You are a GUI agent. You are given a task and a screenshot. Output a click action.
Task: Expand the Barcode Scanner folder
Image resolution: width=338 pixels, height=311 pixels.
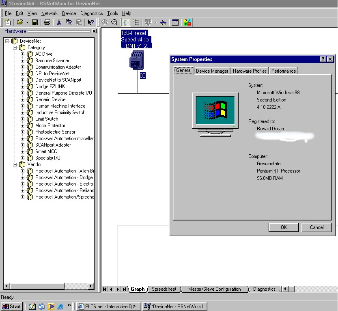tap(22, 60)
